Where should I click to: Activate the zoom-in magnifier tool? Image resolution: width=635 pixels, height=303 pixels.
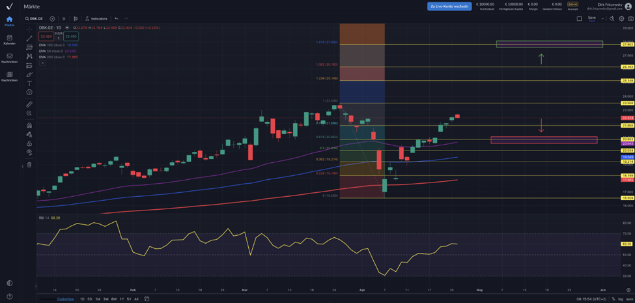pos(29,113)
